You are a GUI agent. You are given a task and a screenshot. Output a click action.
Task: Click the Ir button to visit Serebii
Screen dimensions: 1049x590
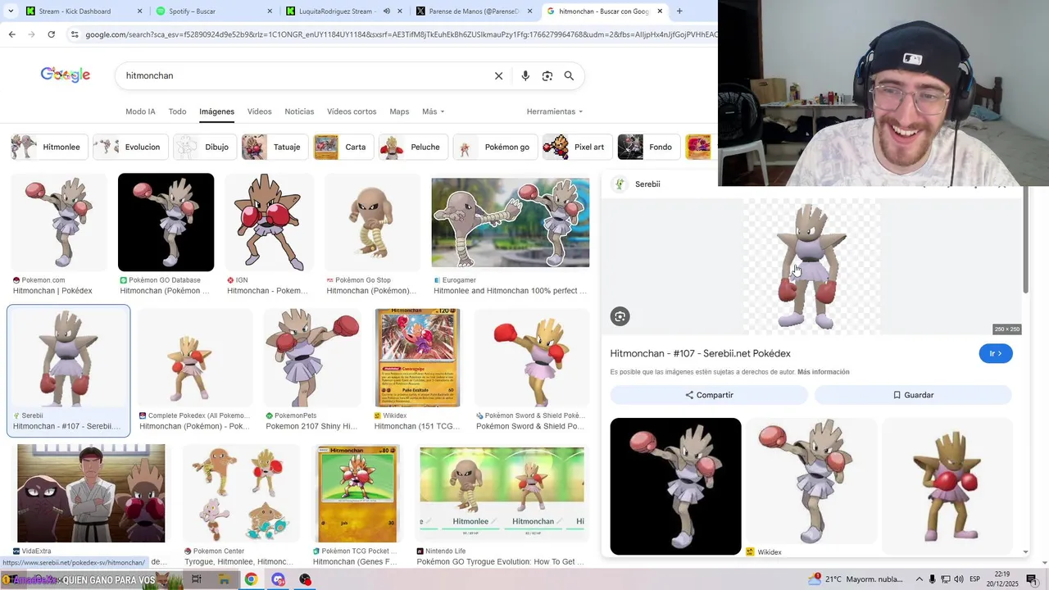pos(996,353)
